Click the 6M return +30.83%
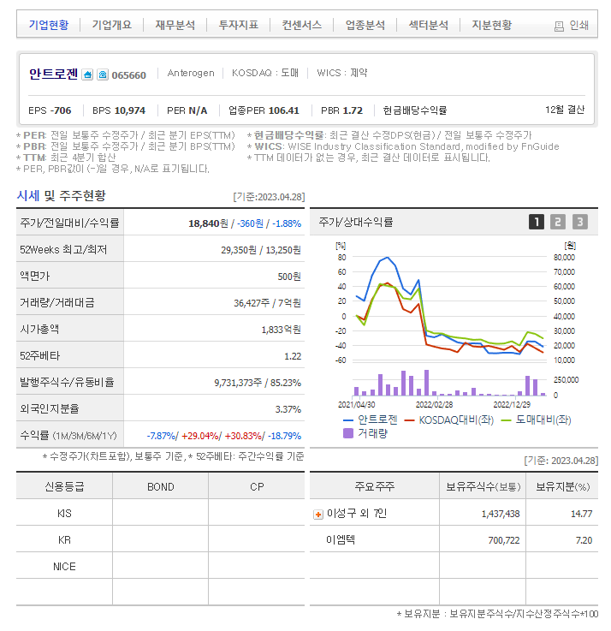 coord(243,436)
